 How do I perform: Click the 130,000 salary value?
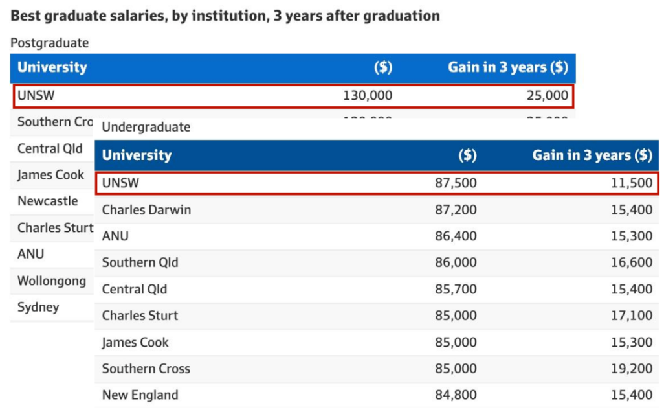[x=368, y=95]
